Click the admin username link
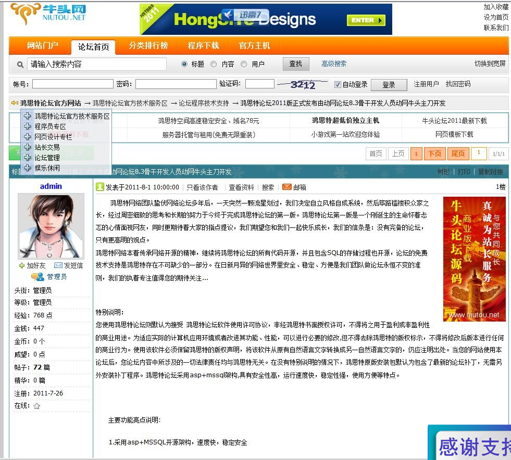 coord(51,186)
